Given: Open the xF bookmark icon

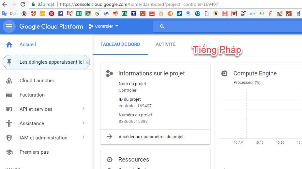Looking at the screenshot, I should click(179, 14).
